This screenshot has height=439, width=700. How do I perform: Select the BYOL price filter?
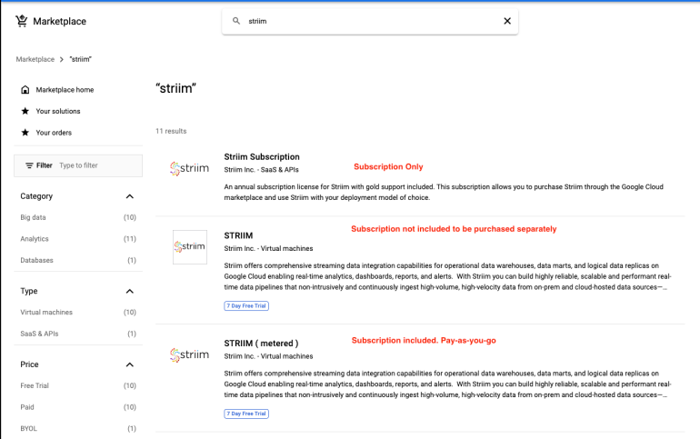point(29,428)
